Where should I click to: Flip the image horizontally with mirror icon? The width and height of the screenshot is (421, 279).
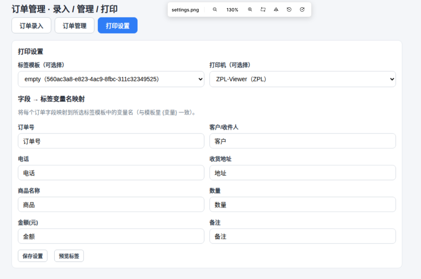tap(276, 10)
